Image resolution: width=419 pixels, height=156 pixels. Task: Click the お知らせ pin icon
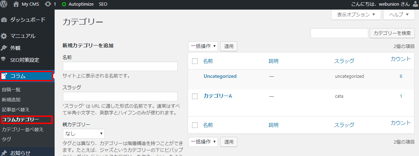(4, 153)
